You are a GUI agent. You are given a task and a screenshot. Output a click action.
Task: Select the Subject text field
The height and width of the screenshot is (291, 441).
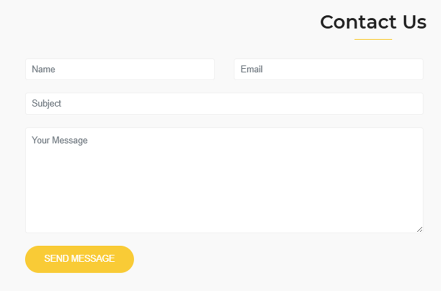tap(224, 103)
